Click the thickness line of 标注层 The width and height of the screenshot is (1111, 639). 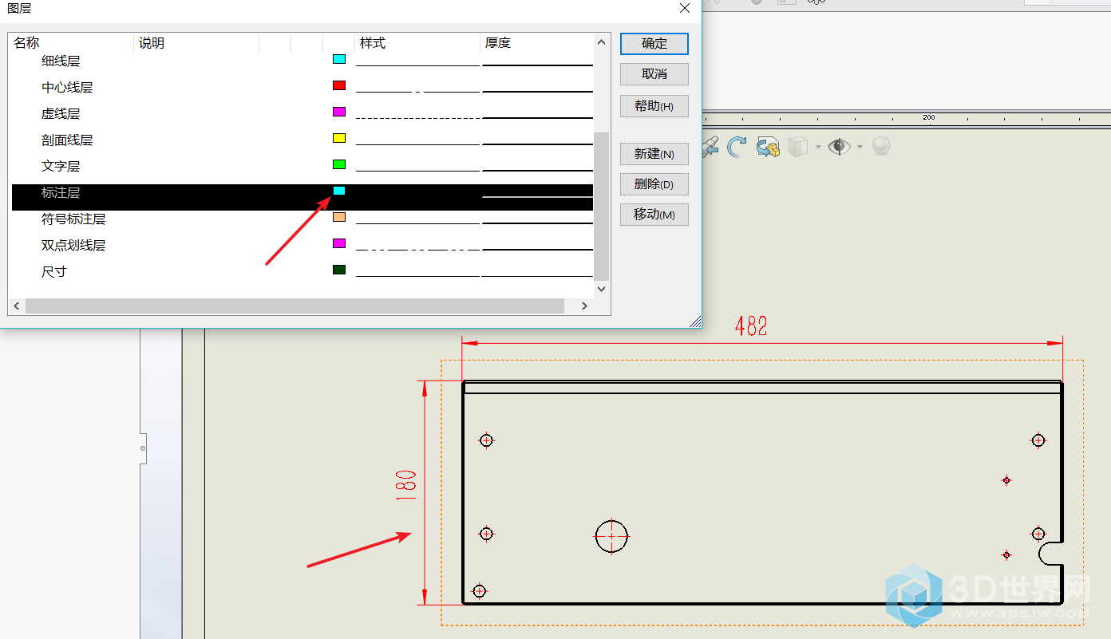(x=537, y=196)
